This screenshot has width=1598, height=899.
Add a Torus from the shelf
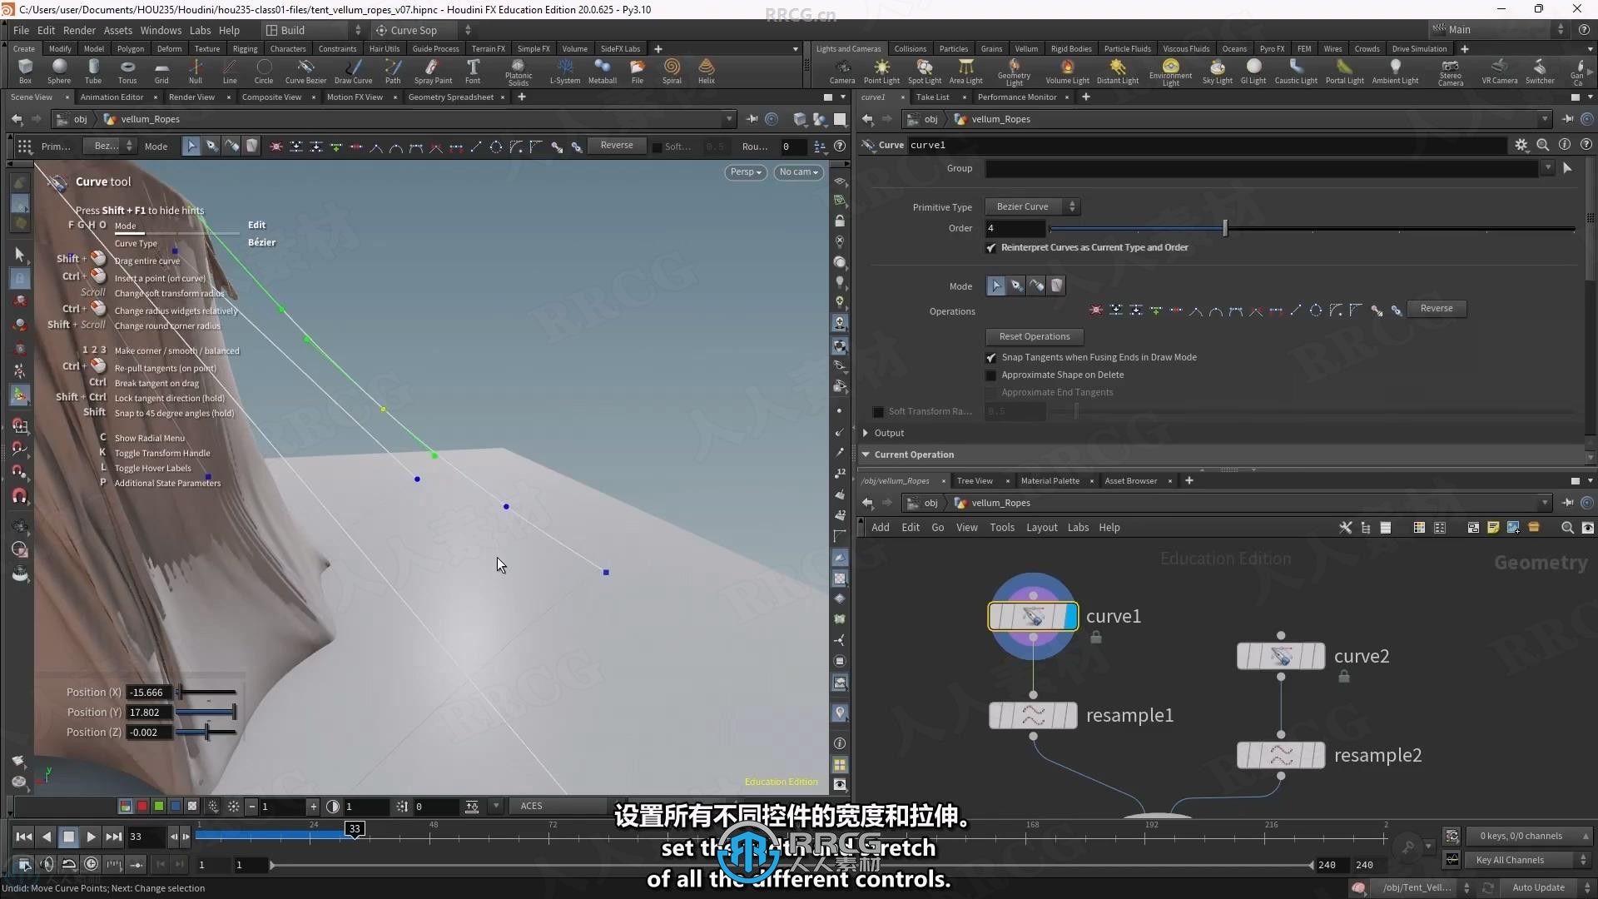pyautogui.click(x=127, y=71)
